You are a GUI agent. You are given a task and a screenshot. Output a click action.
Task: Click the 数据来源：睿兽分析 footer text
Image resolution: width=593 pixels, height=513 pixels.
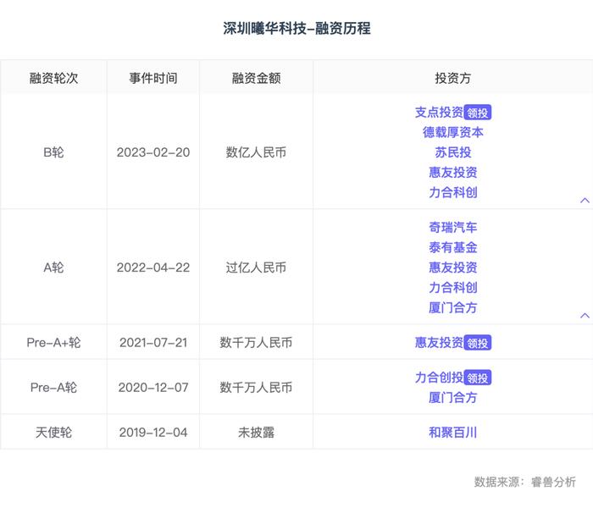coord(525,482)
